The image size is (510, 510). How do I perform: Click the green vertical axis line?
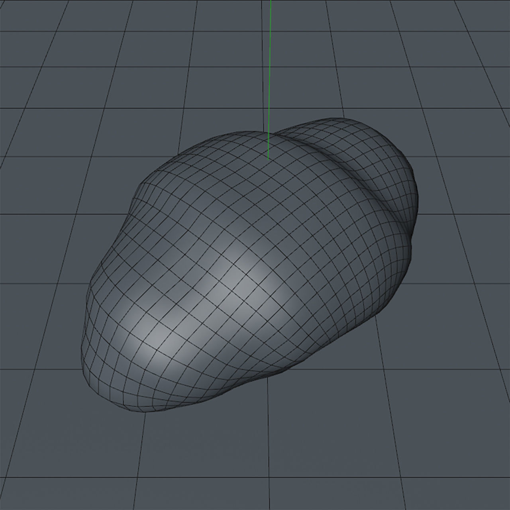tap(269, 80)
